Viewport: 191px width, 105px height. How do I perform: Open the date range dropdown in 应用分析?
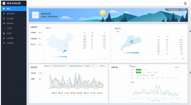coord(60,66)
